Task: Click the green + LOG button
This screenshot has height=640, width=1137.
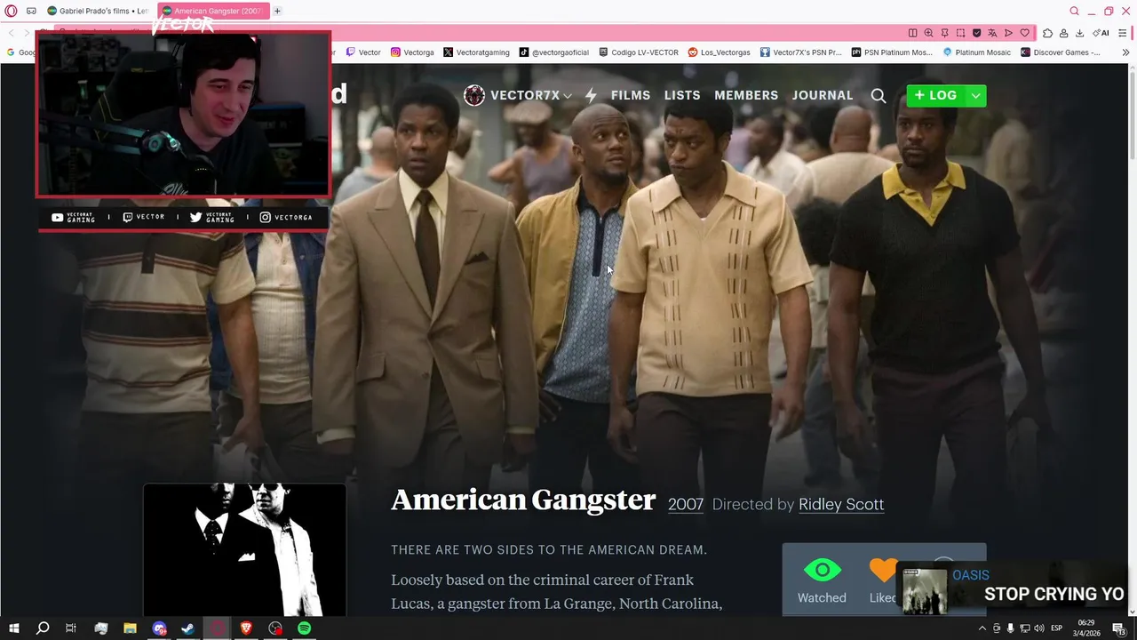Action: point(935,95)
